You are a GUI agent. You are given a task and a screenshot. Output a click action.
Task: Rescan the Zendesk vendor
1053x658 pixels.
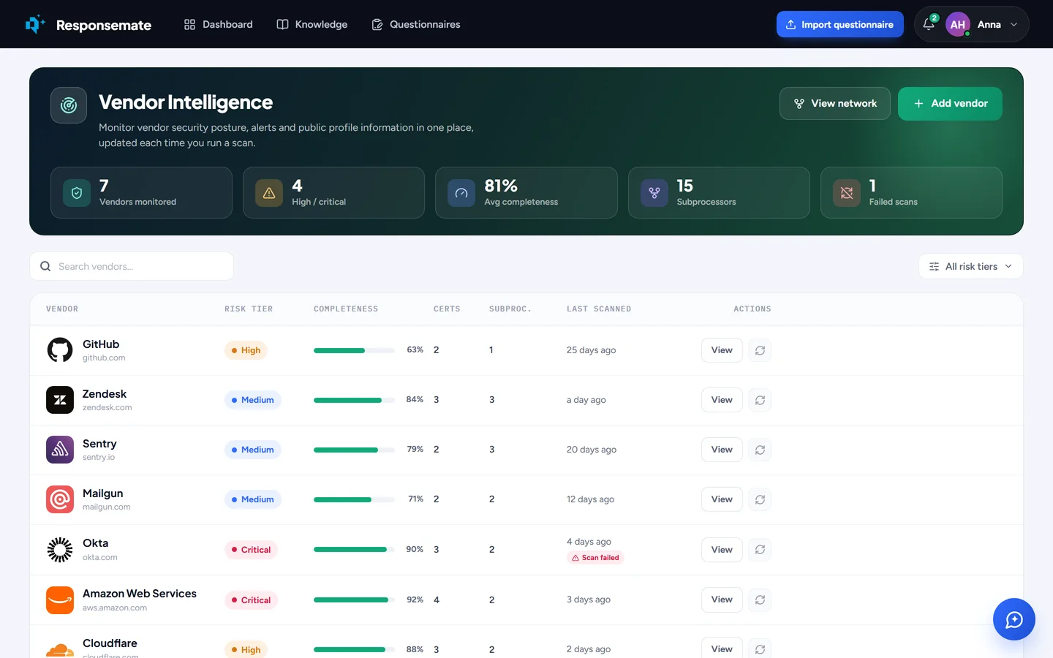760,400
